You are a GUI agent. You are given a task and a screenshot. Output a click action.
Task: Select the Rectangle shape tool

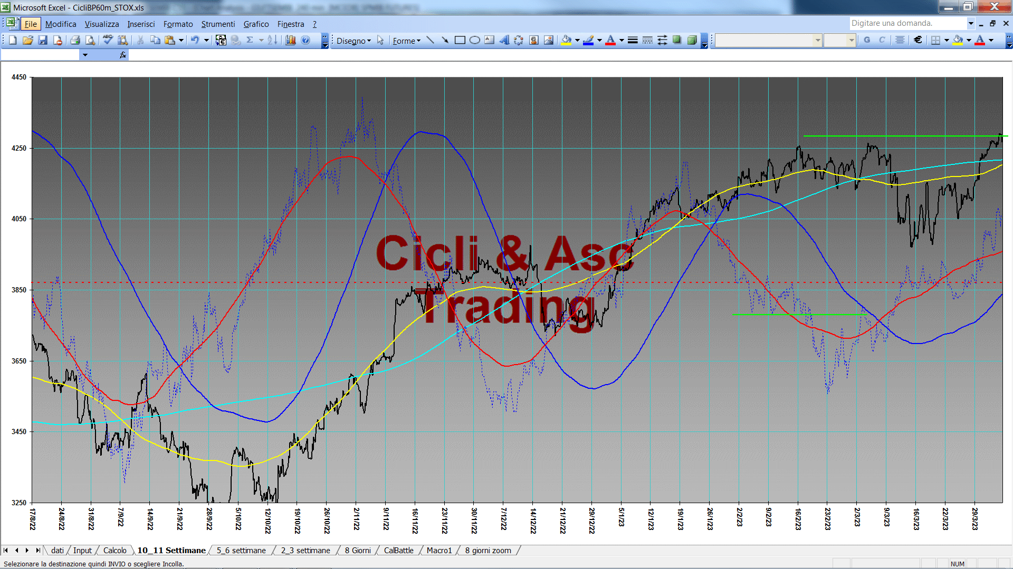pos(460,40)
